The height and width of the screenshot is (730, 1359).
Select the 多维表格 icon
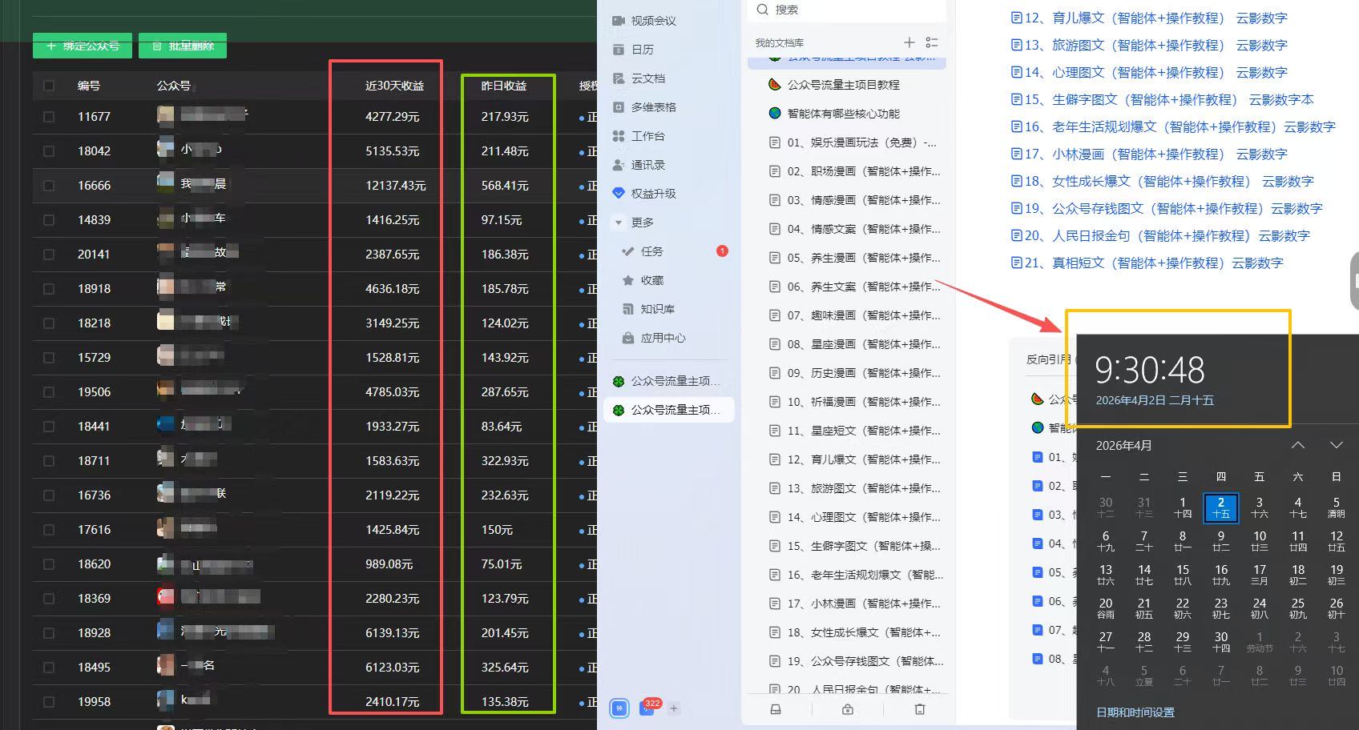(618, 106)
